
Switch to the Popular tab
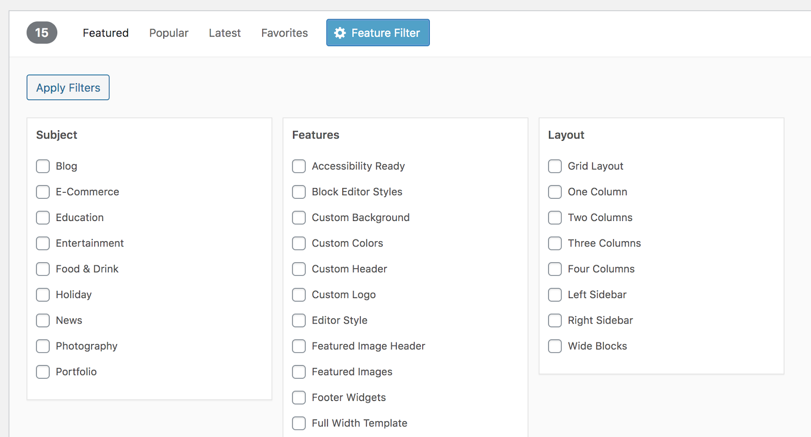[x=169, y=33]
